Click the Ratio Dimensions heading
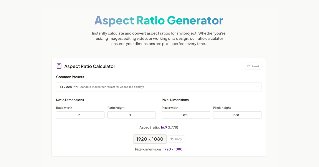Viewport: 319px width, 167px height. coord(70,100)
